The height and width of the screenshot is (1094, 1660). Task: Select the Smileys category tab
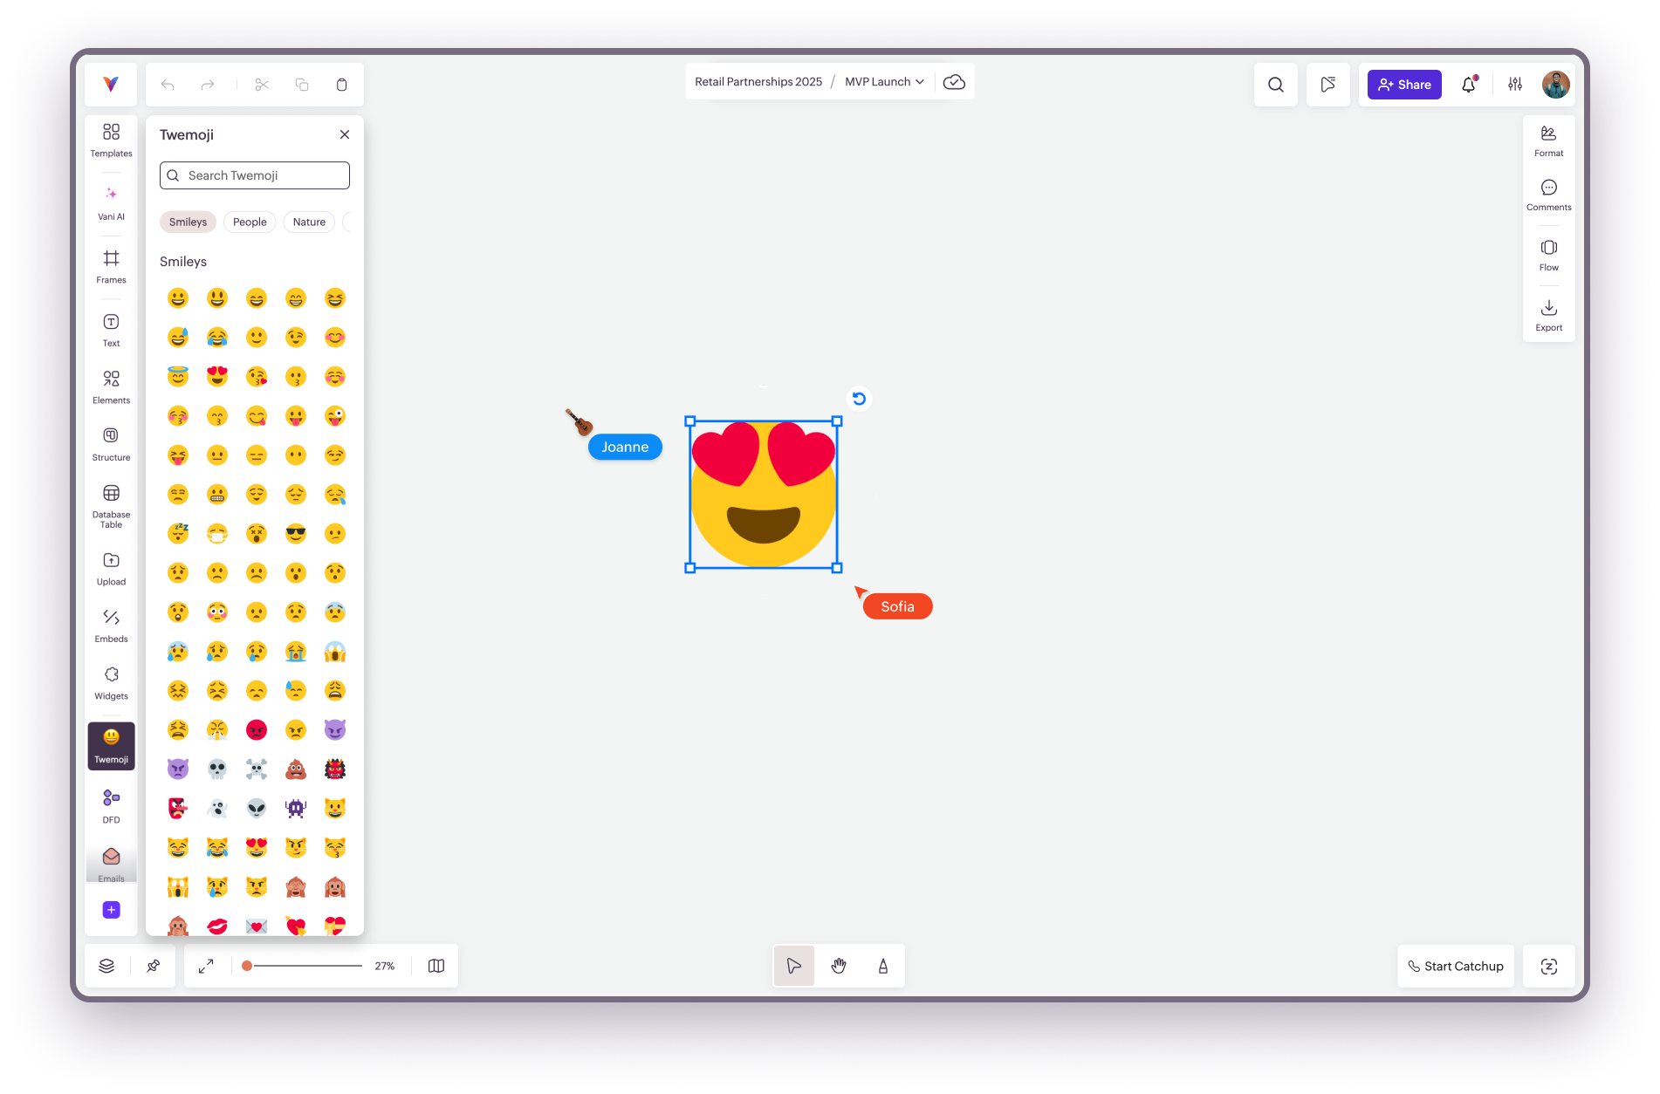[x=188, y=222]
